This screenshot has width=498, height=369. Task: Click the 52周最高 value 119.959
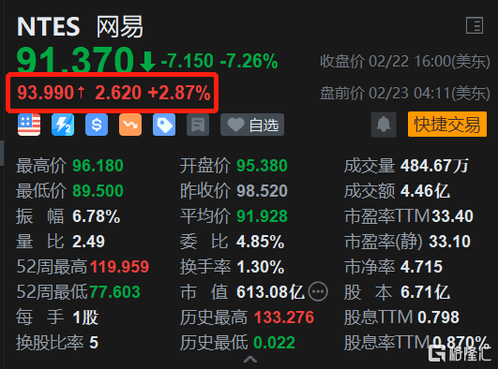tap(120, 267)
